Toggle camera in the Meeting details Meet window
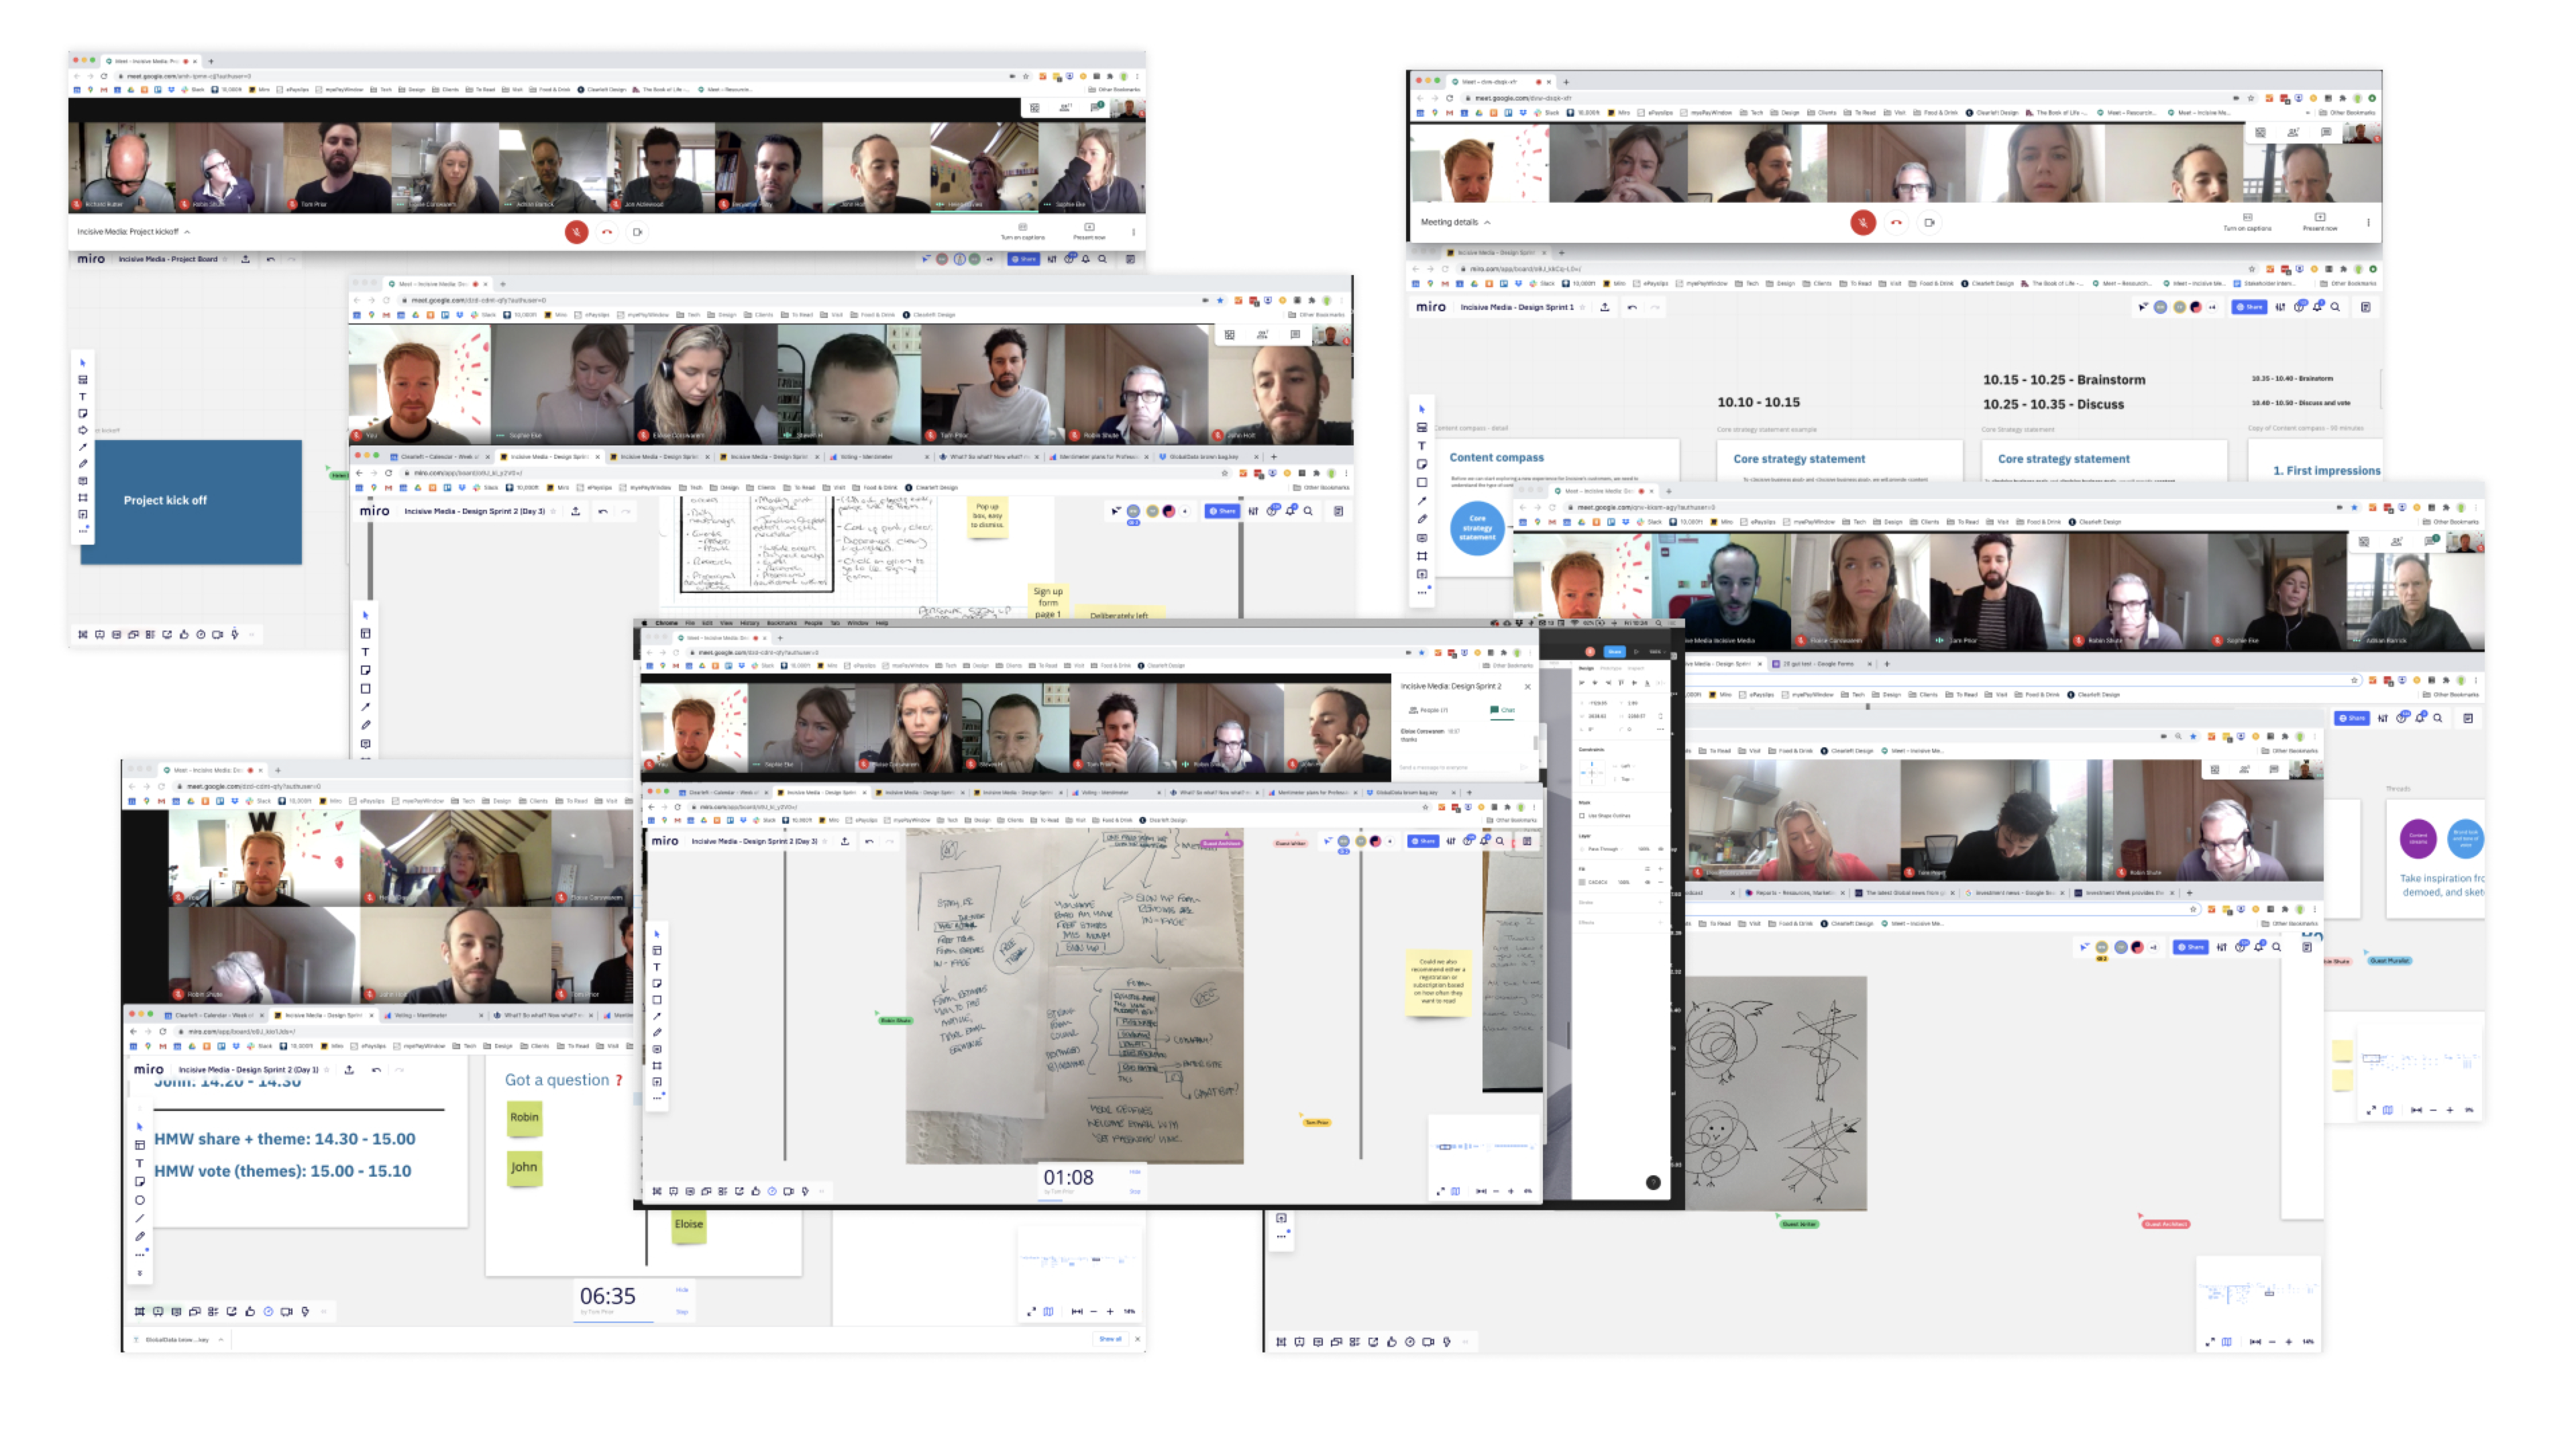The image size is (2576, 1449). point(1929,222)
